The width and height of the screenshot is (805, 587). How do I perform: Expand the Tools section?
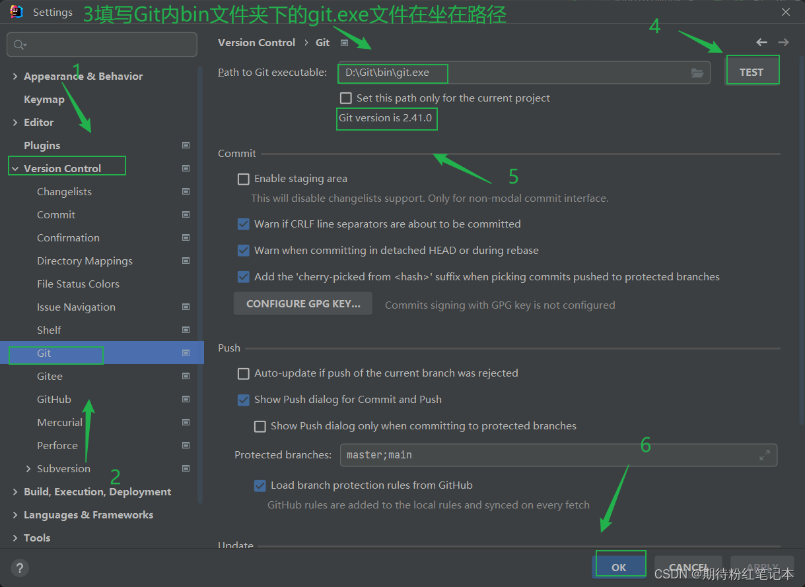click(15, 538)
